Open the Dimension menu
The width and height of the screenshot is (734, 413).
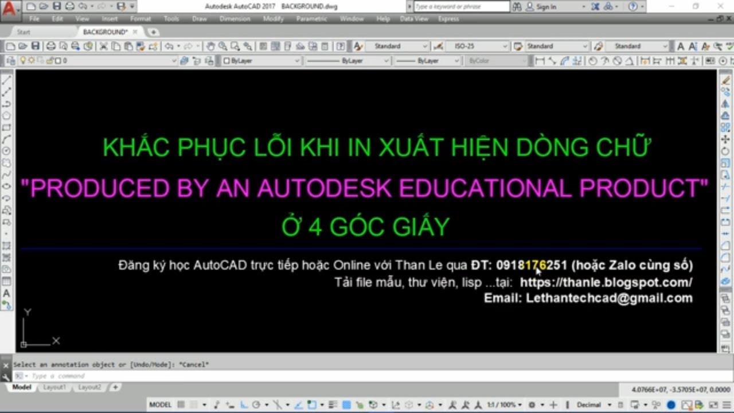[x=235, y=18]
